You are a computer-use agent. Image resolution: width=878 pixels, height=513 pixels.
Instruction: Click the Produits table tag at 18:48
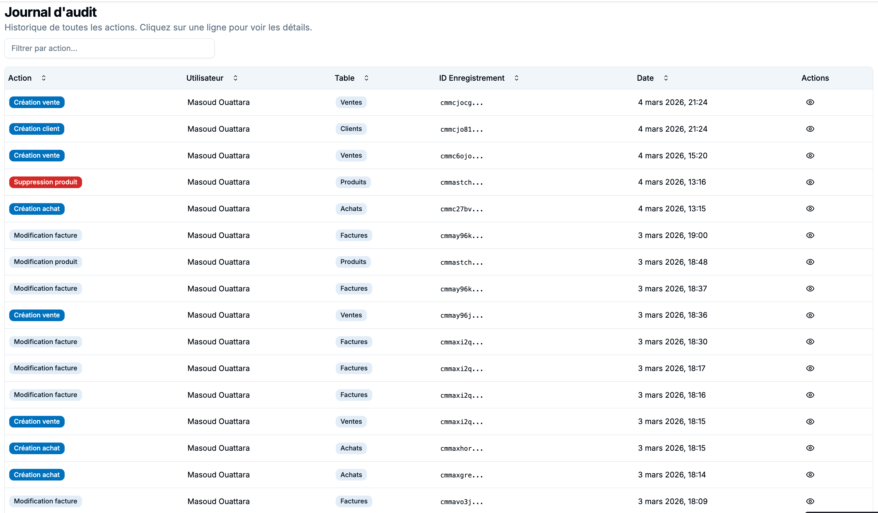[353, 262]
